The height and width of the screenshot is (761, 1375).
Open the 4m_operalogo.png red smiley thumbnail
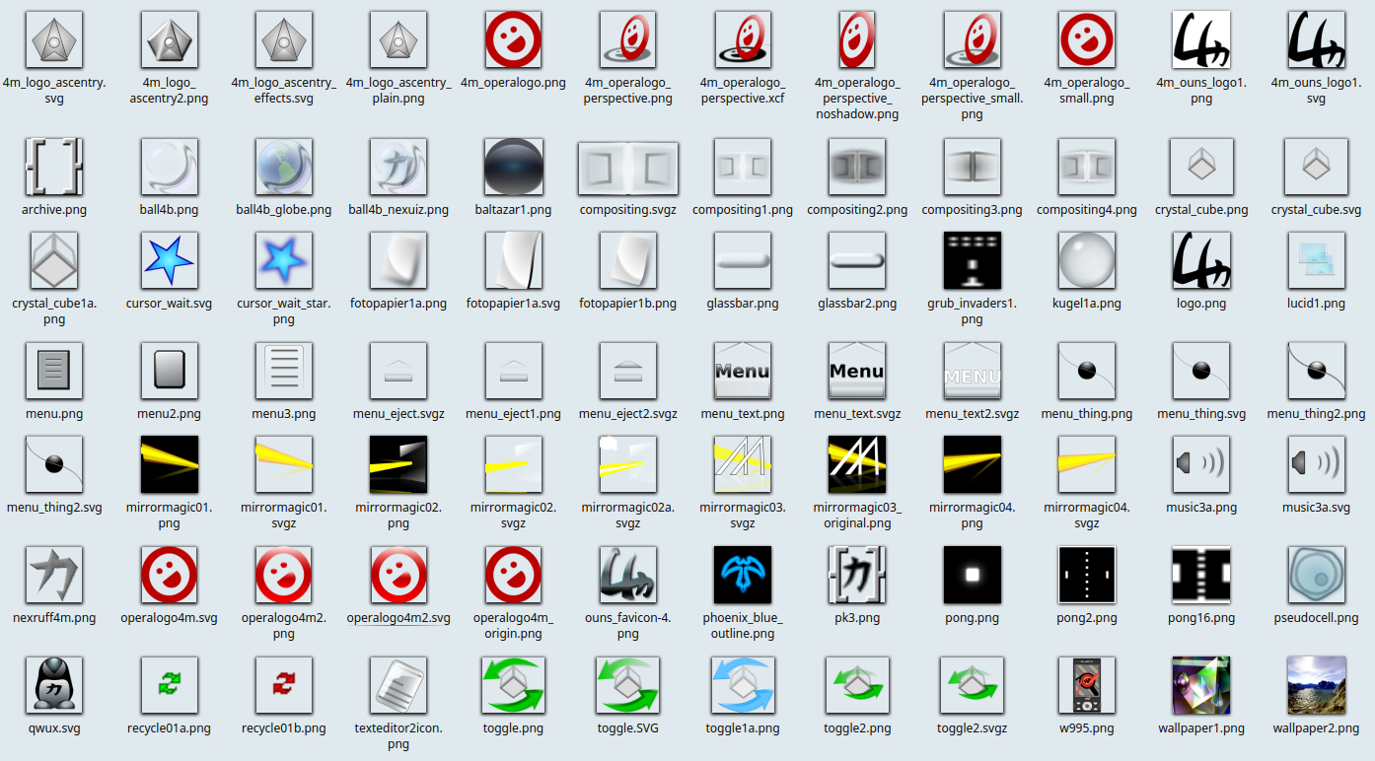tap(513, 39)
